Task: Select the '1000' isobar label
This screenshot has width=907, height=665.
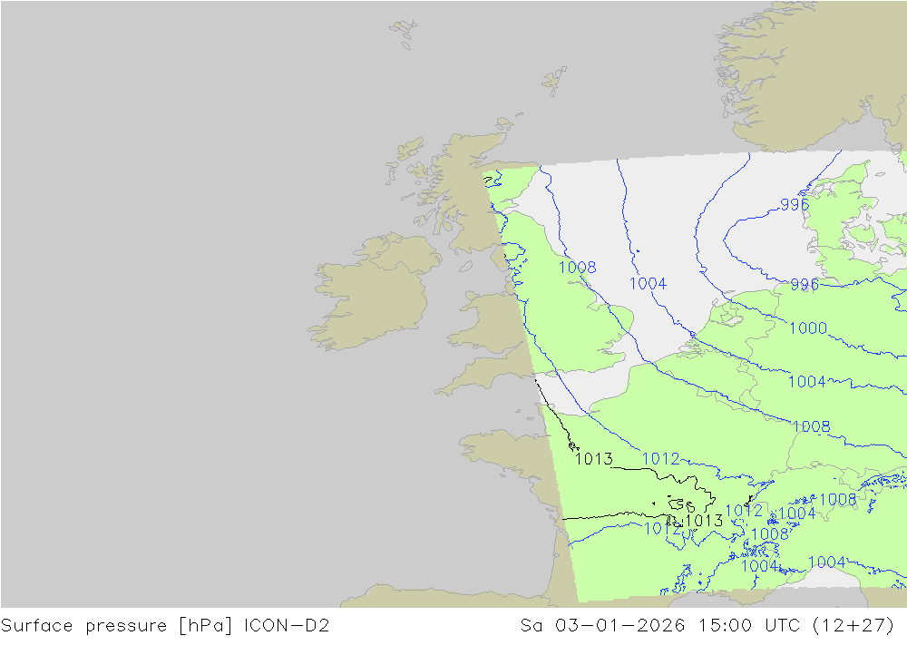Action: (x=807, y=328)
